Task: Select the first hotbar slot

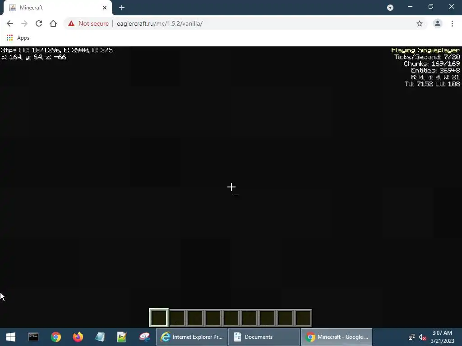Action: tap(159, 318)
